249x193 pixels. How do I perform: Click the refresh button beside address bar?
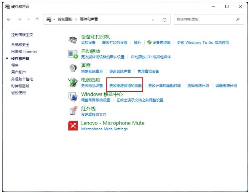tap(164, 19)
